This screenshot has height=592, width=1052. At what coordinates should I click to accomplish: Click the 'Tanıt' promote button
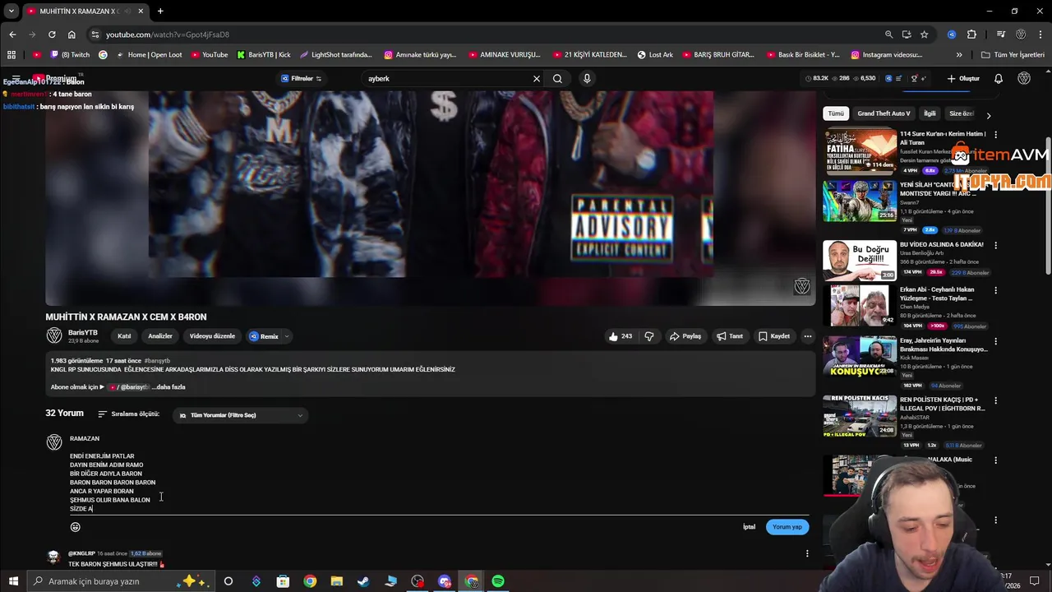pyautogui.click(x=730, y=336)
